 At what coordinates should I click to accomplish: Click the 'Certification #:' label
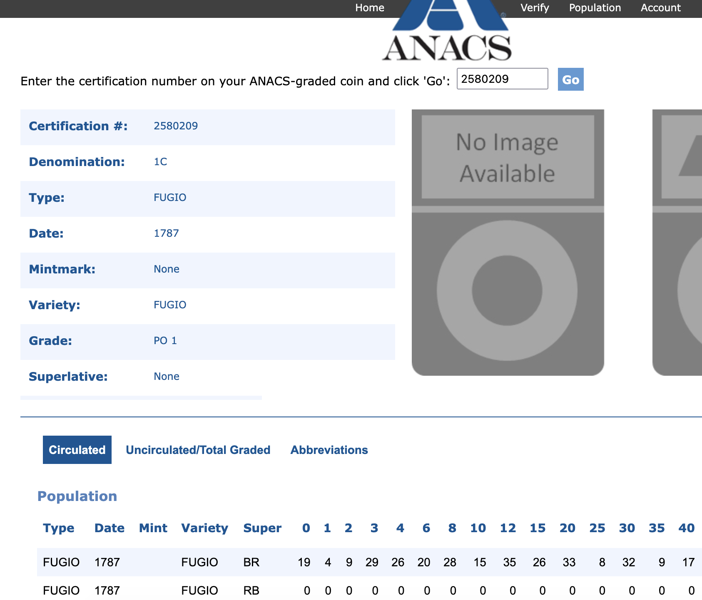click(x=78, y=126)
